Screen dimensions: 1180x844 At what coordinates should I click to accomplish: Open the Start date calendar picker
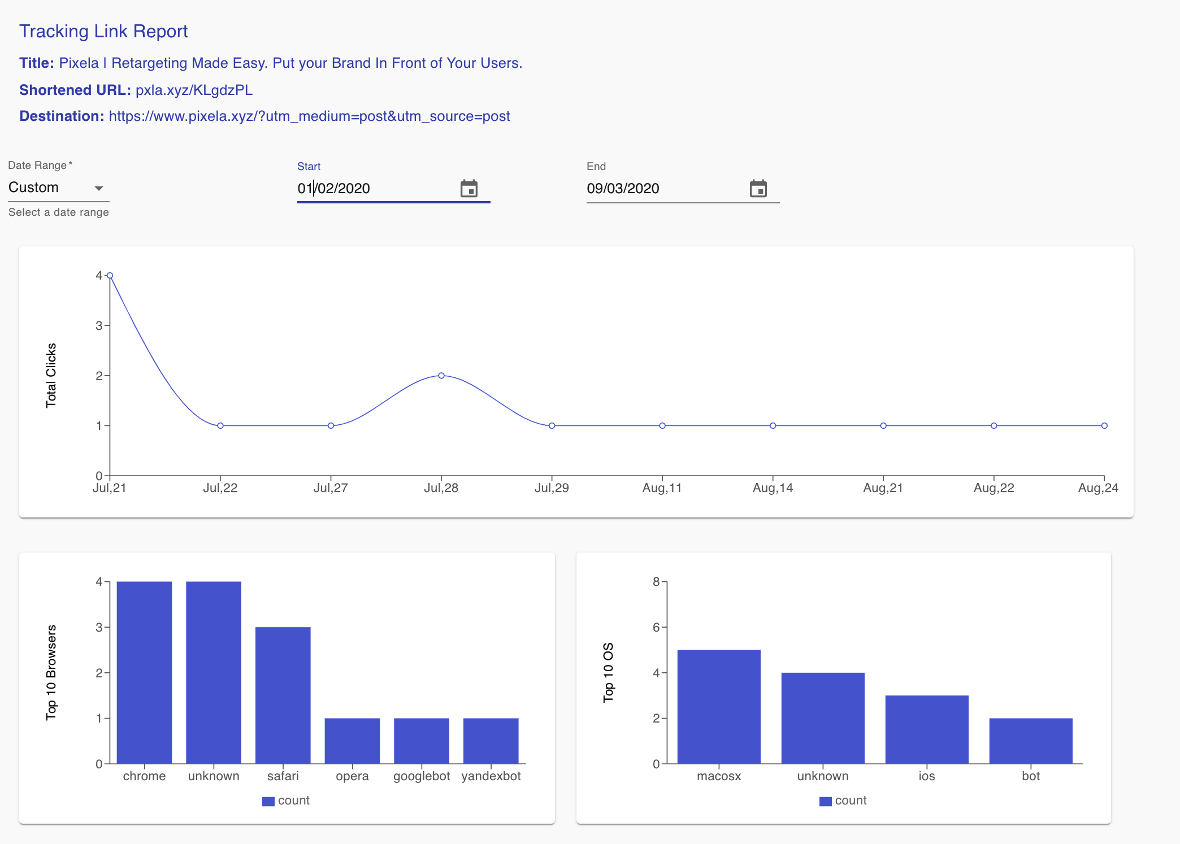468,189
